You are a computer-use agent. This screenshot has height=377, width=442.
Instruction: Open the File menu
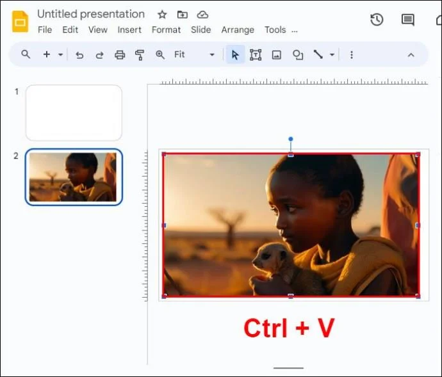45,30
